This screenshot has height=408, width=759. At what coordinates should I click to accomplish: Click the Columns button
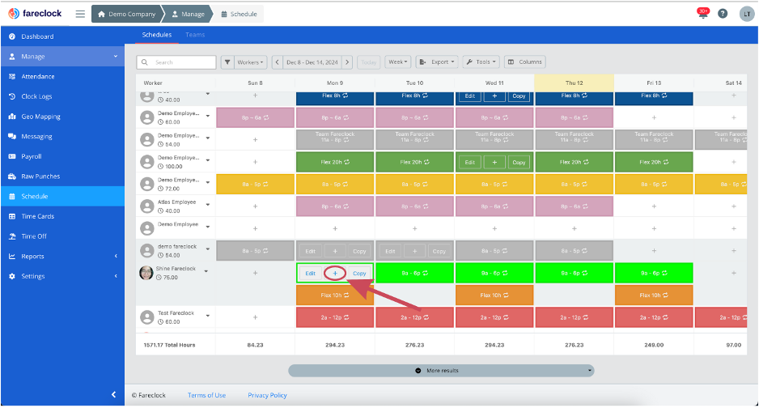point(525,62)
